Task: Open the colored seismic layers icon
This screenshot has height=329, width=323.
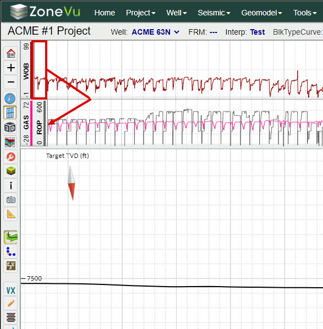Action: pyautogui.click(x=10, y=142)
